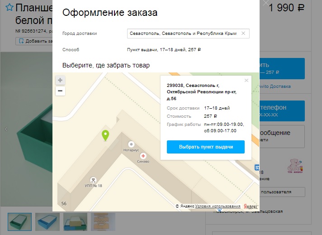The image size is (322, 235).
Task: Show previous product photo arrow
Action: [x=6, y=129]
